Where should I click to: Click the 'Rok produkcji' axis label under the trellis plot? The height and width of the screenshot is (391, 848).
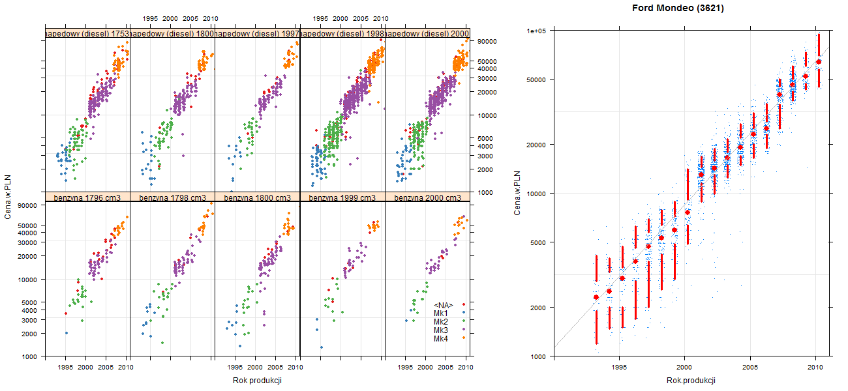257,381
